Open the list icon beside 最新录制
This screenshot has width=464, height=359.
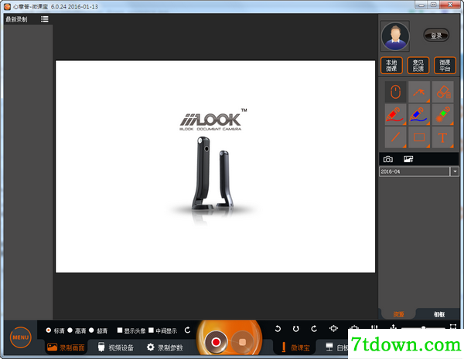pos(45,19)
